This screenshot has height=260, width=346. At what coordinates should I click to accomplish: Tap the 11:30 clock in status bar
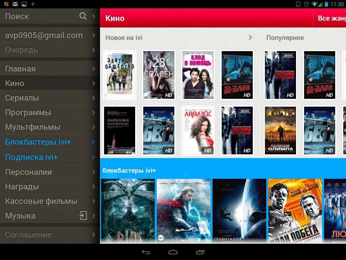pos(337,4)
